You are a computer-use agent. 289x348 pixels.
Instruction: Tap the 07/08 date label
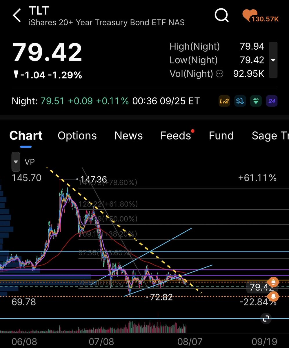(x=101, y=342)
